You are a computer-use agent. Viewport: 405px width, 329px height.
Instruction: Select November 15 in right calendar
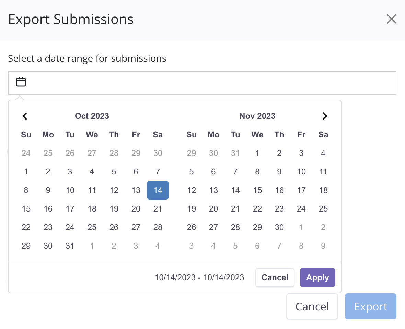click(x=257, y=190)
